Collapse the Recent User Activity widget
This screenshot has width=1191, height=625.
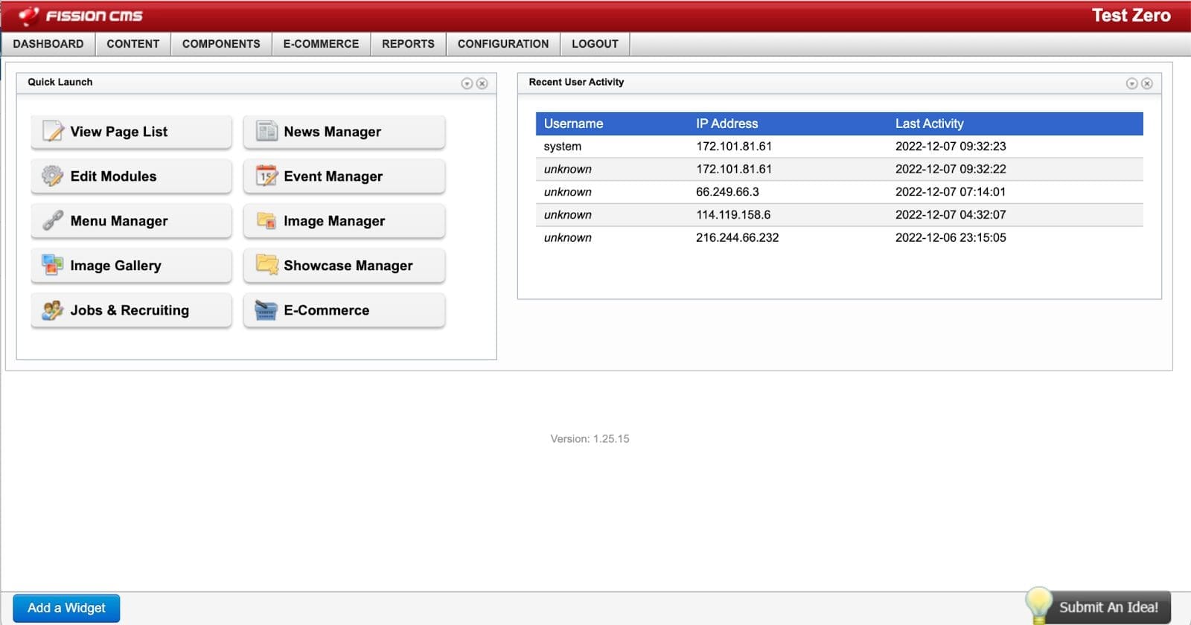tap(1131, 83)
